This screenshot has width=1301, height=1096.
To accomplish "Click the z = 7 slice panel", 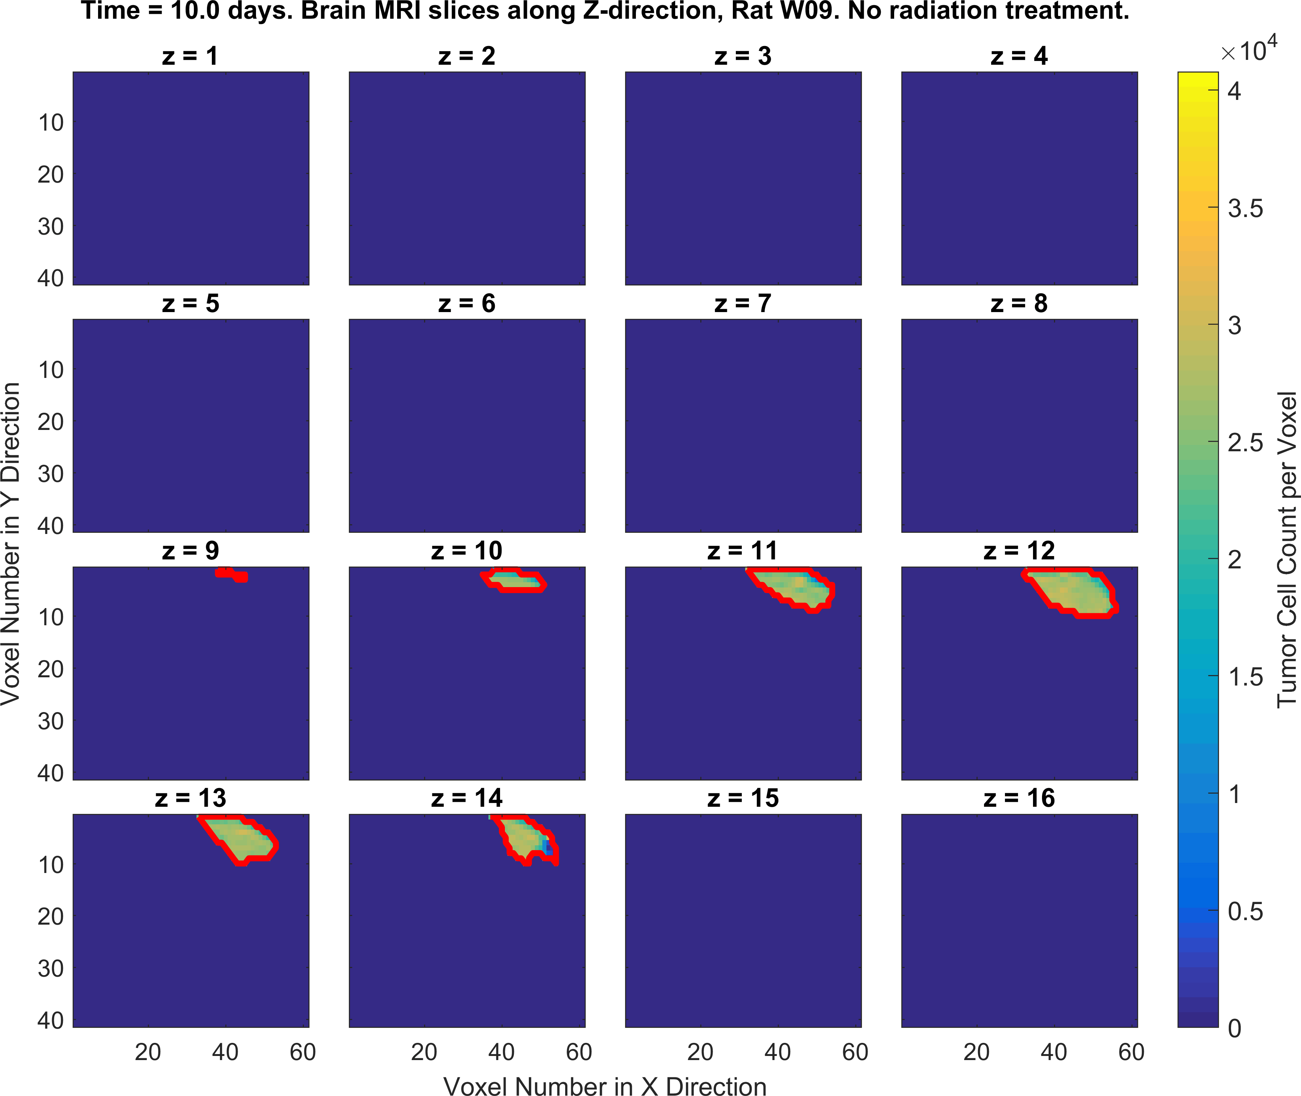I will (743, 425).
